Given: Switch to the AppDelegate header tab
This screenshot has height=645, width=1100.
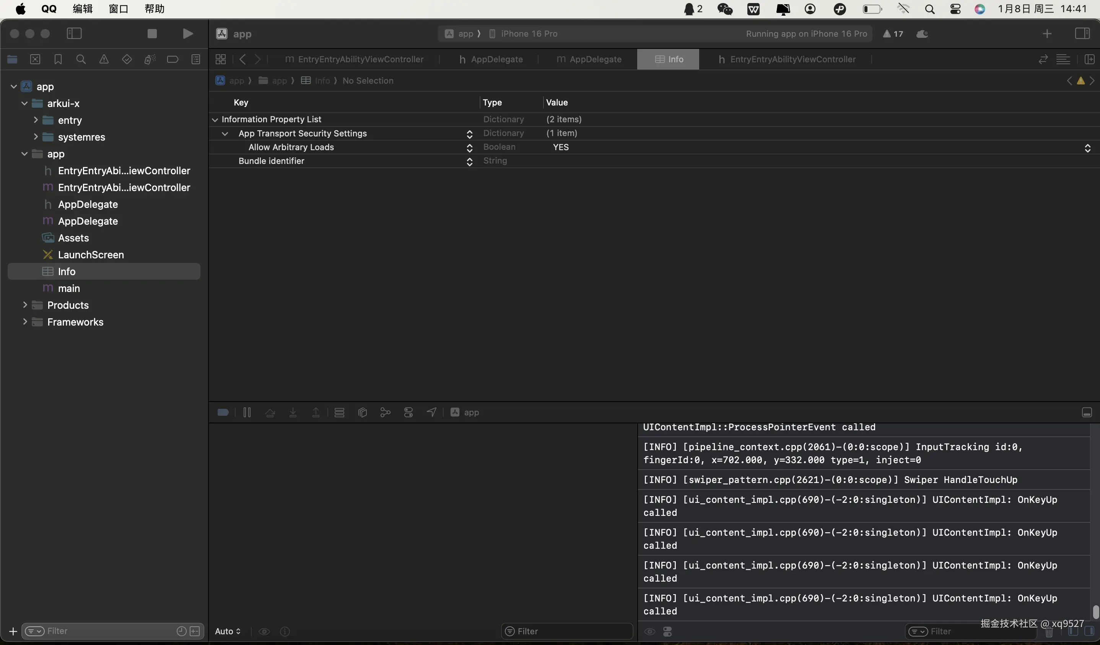Looking at the screenshot, I should coord(491,59).
